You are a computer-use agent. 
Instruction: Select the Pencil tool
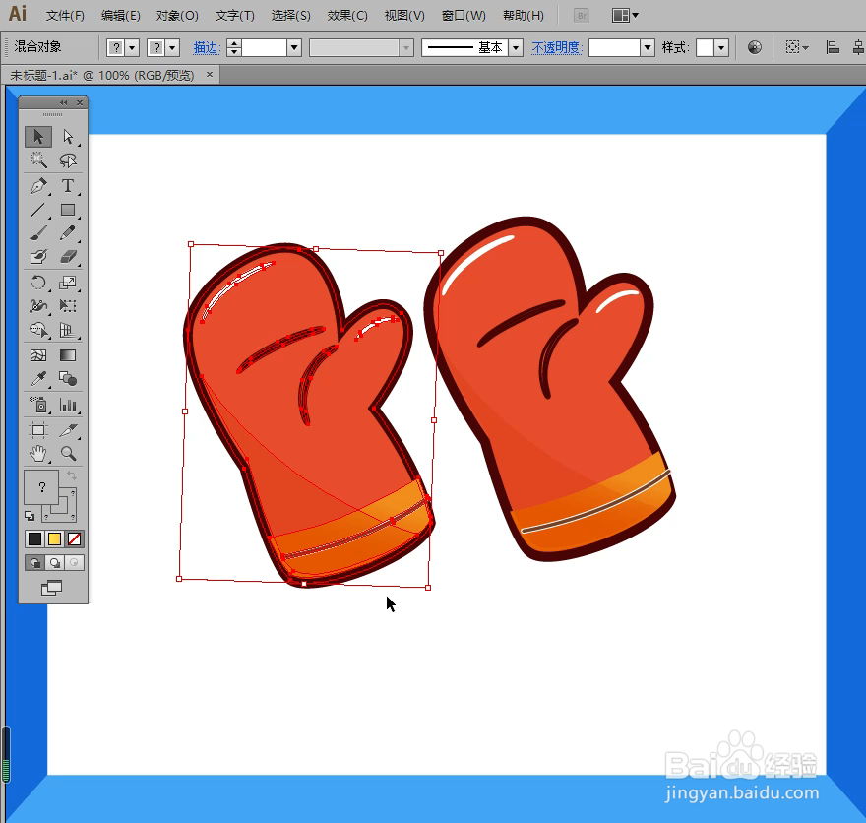coord(68,233)
